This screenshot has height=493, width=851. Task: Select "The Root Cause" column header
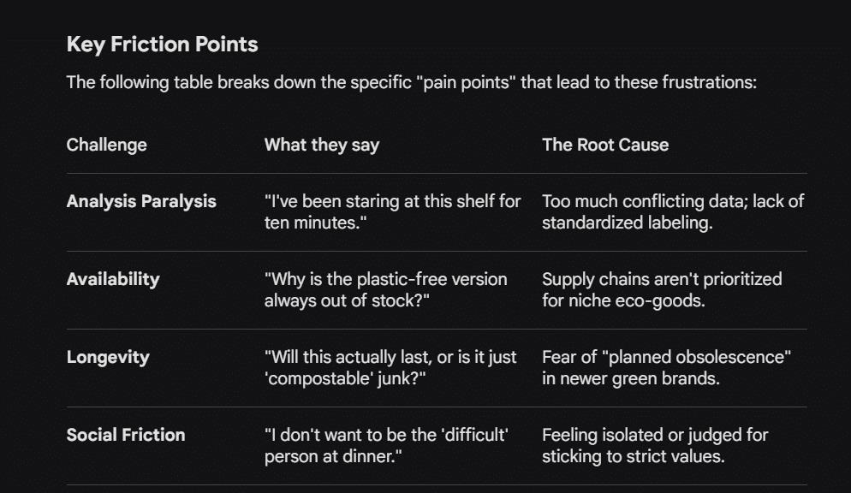[604, 145]
